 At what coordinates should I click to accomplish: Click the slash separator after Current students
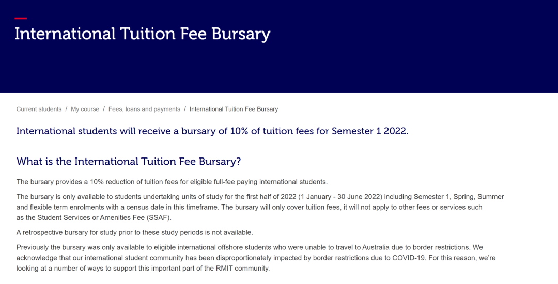66,109
